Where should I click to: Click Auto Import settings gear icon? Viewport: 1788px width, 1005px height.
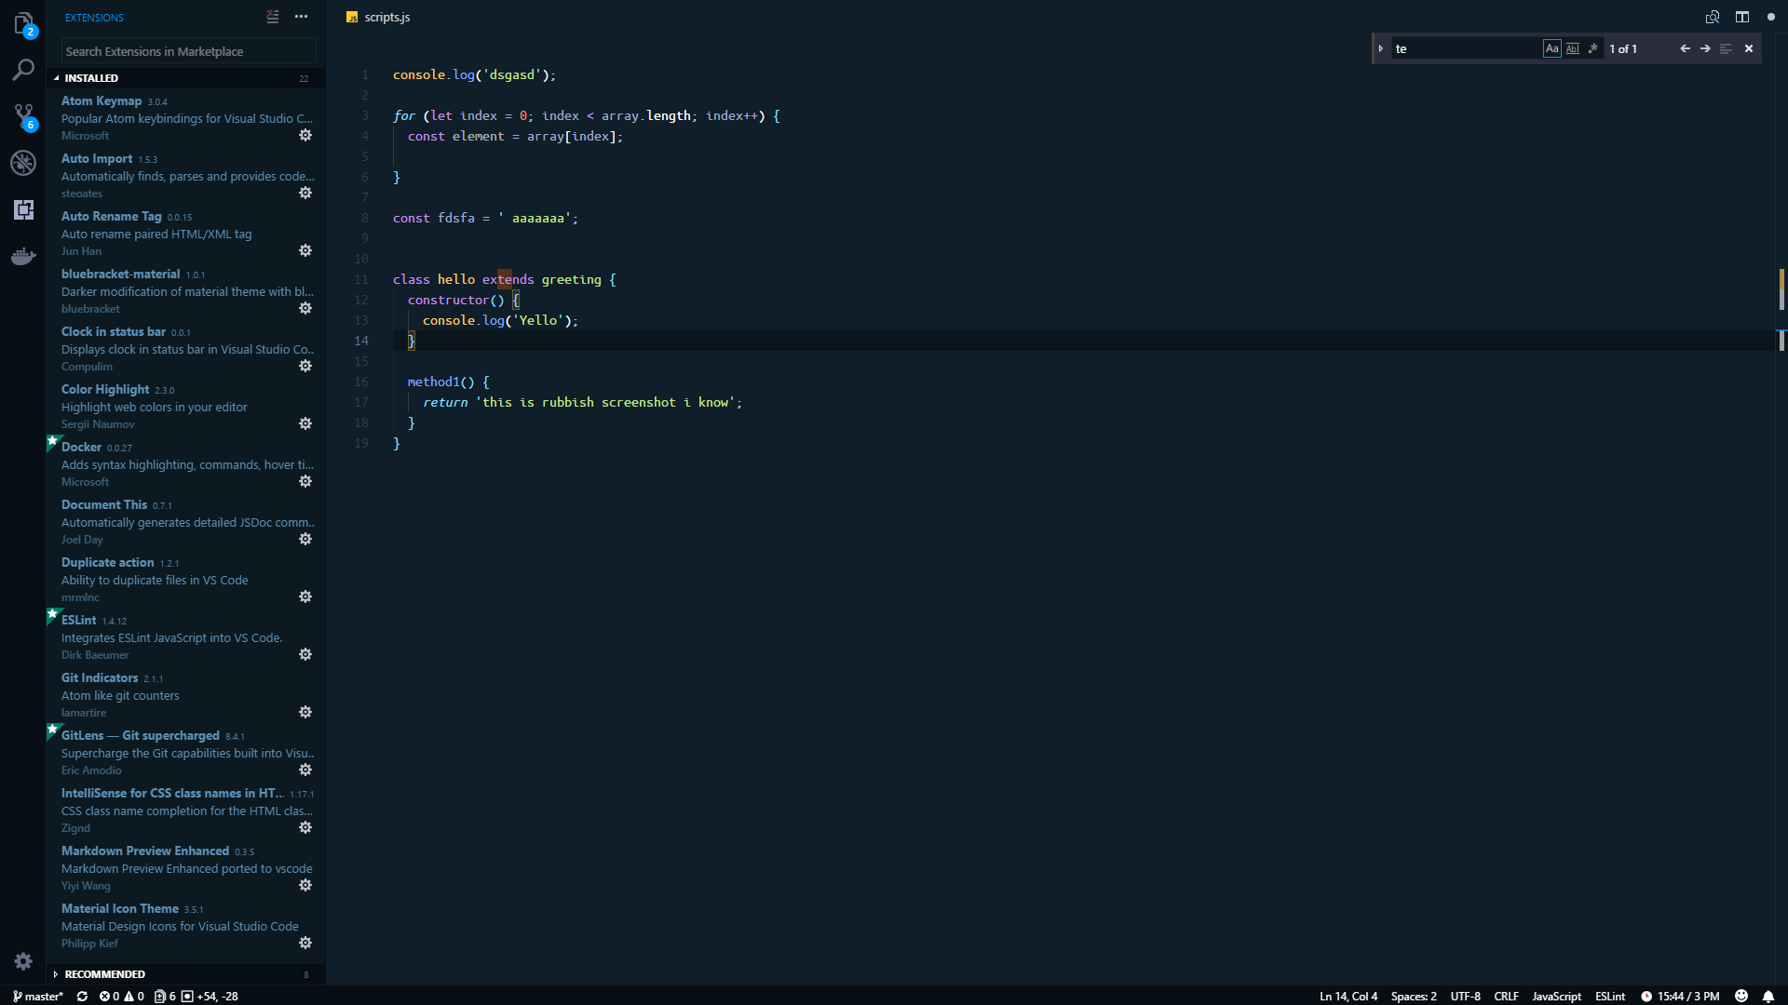(305, 193)
